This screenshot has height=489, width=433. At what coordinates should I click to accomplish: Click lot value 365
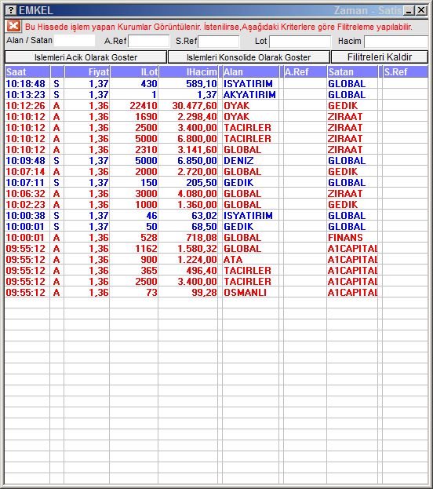149,271
